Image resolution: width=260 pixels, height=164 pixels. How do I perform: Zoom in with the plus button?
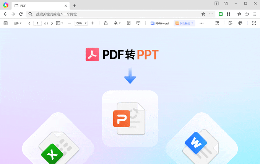pyautogui.click(x=92, y=23)
